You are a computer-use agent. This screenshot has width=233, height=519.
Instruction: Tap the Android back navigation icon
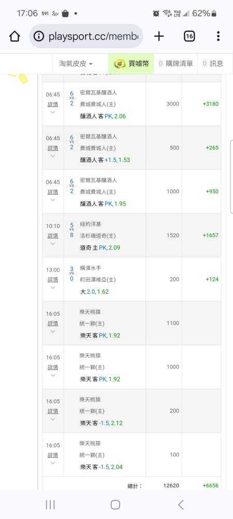pos(181,504)
